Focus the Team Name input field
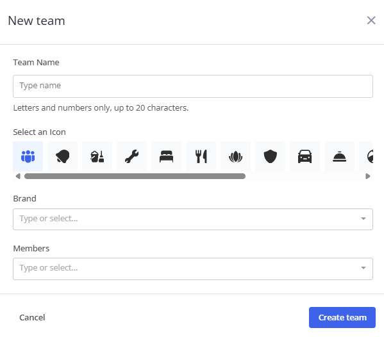The height and width of the screenshot is (337, 384). click(x=193, y=86)
